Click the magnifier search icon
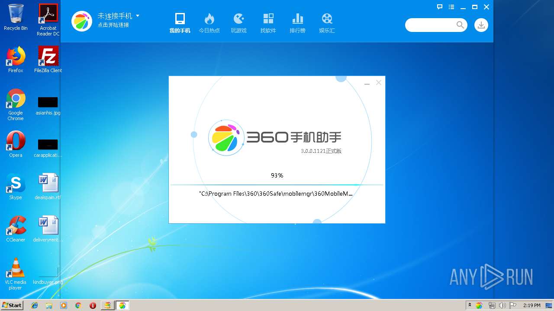Viewport: 554px width, 311px height. (460, 25)
